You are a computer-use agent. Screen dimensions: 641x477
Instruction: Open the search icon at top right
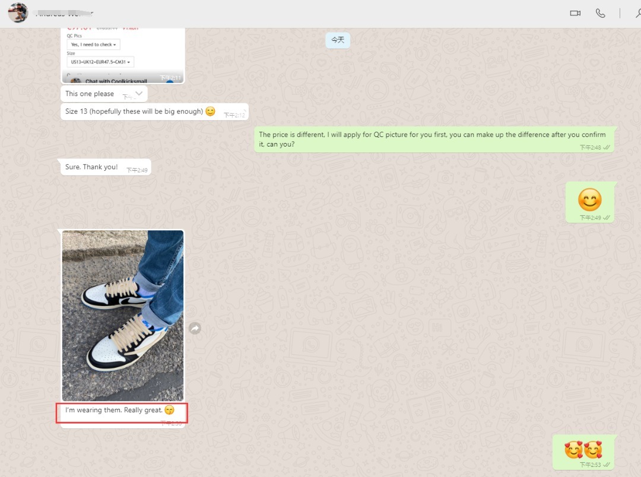pyautogui.click(x=637, y=13)
